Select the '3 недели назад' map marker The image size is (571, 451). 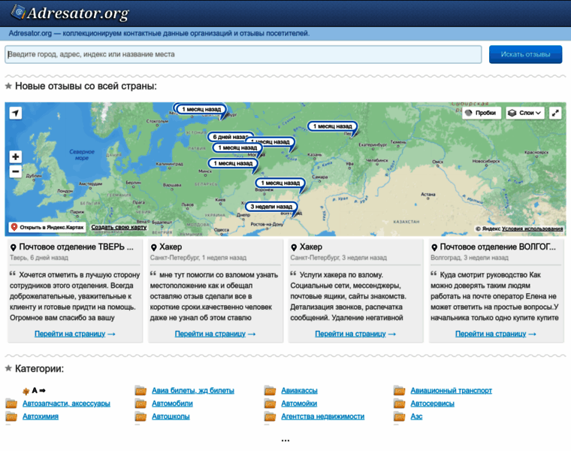pyautogui.click(x=271, y=207)
